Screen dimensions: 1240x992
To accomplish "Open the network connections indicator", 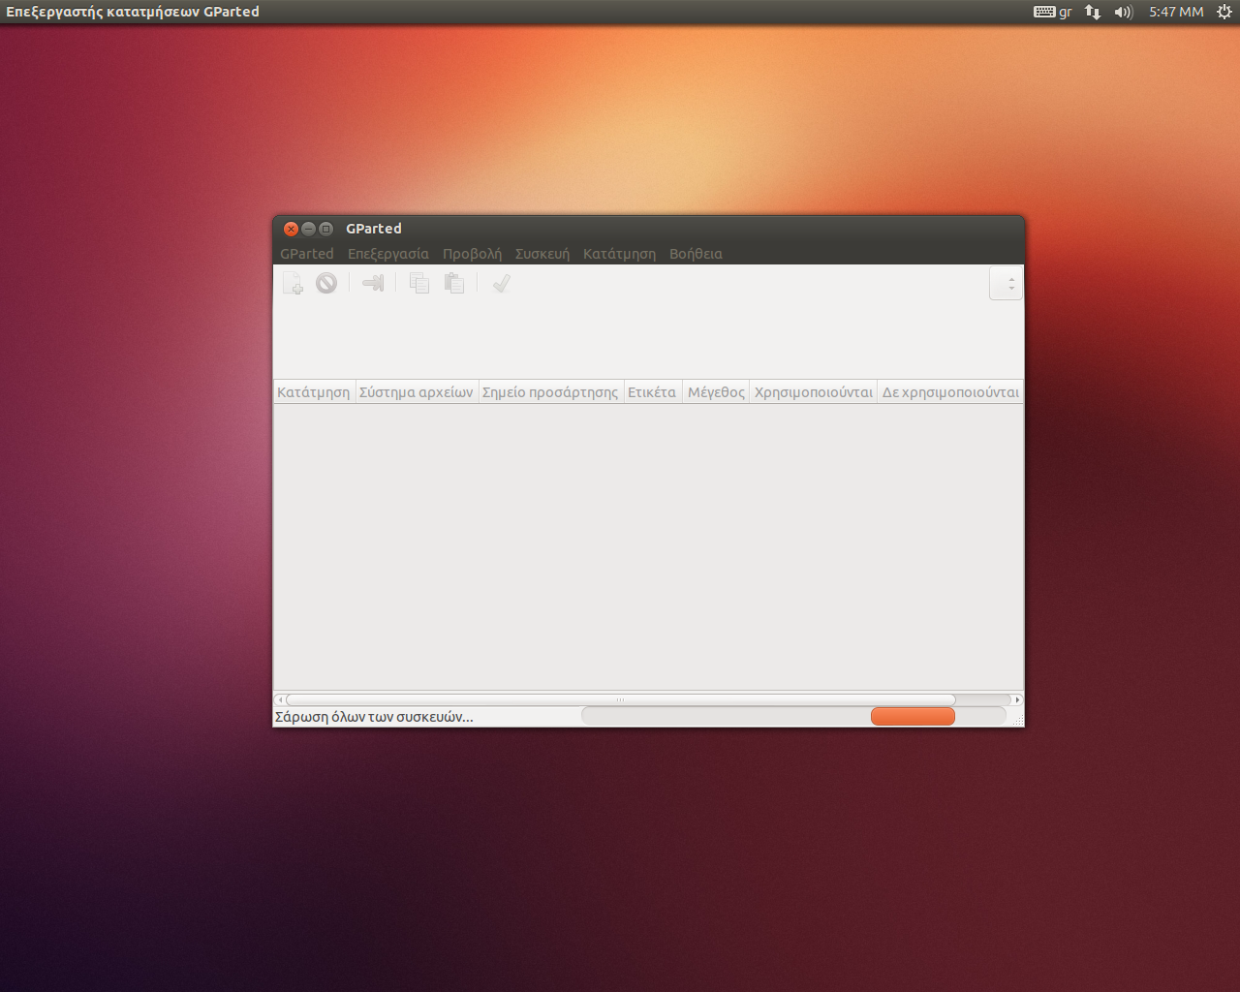I will point(1093,12).
